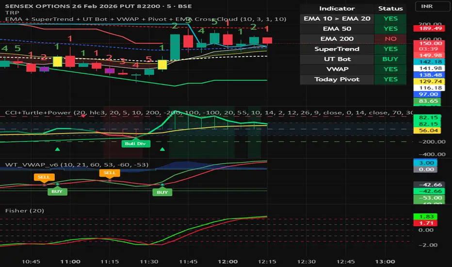Click the YES status for Today Pivot
Viewport: 452px width, 267px height.
coord(390,79)
